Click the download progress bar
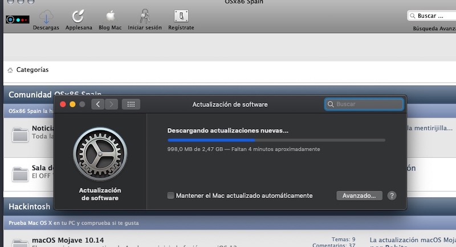Viewport: 456px width, 247px height. [x=276, y=140]
